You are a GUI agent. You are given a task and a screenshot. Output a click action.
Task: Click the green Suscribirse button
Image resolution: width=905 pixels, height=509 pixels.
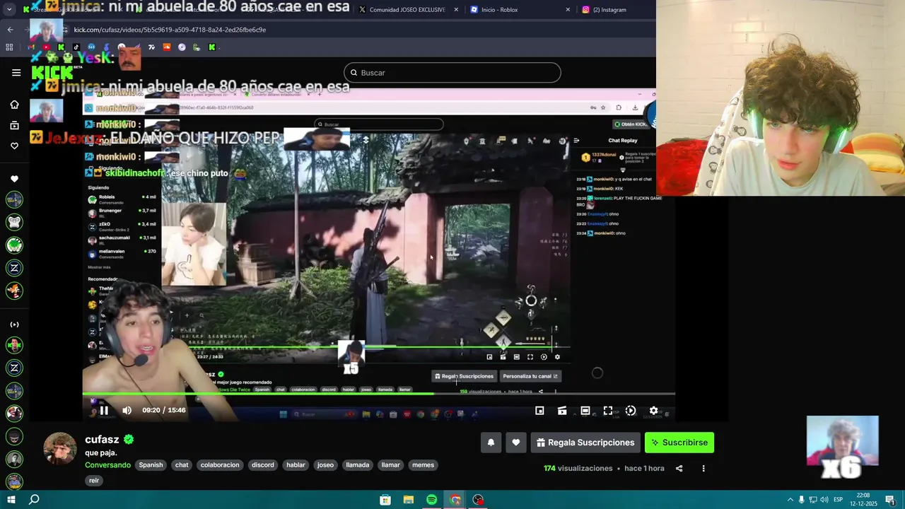679,443
